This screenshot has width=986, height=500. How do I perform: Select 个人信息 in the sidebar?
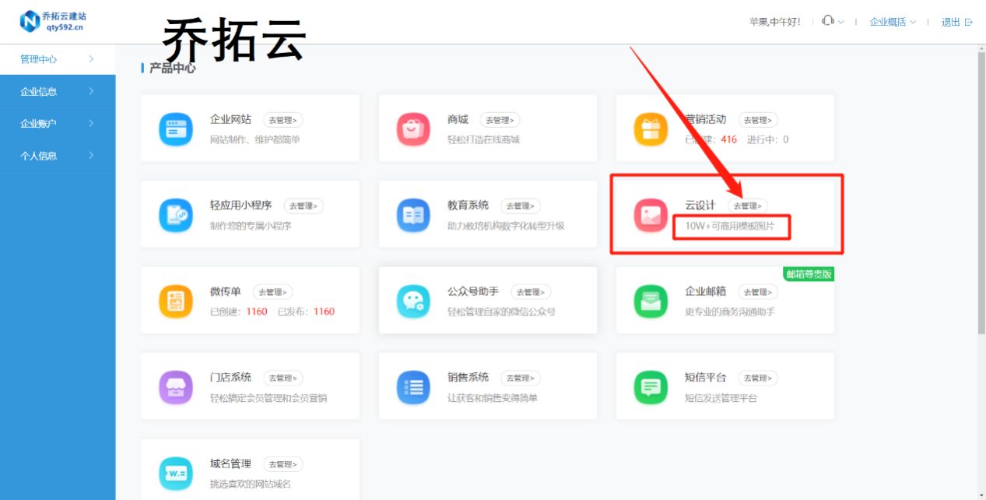click(x=58, y=156)
